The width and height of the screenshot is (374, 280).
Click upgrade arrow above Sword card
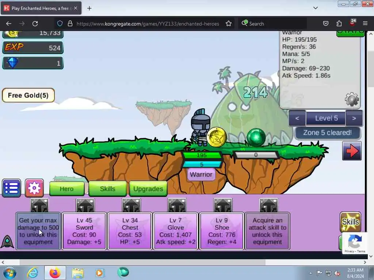(x=85, y=205)
